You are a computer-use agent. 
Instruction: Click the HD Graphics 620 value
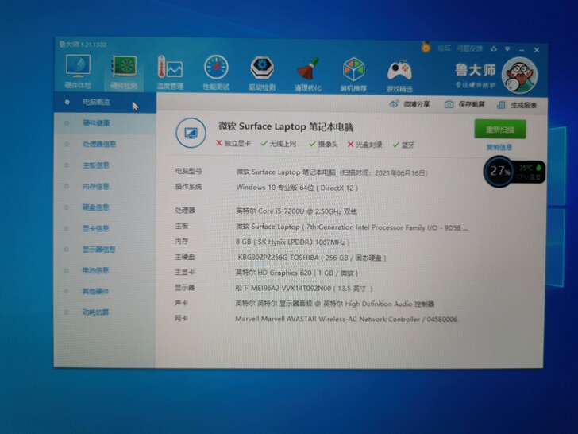click(297, 273)
